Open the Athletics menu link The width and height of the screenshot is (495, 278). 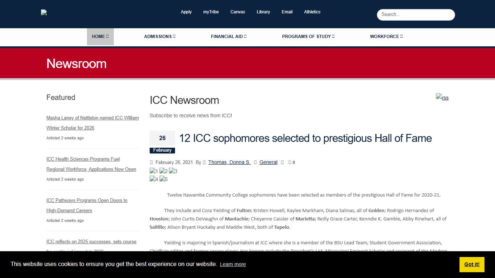tap(312, 12)
